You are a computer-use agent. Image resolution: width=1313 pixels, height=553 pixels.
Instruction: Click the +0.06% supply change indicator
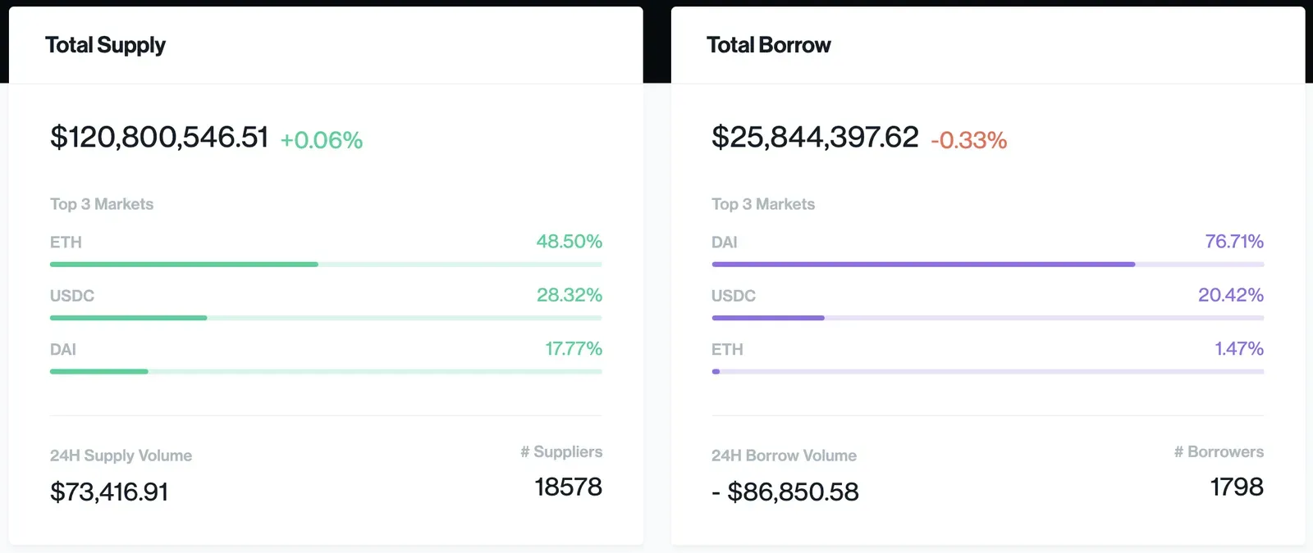click(x=322, y=140)
